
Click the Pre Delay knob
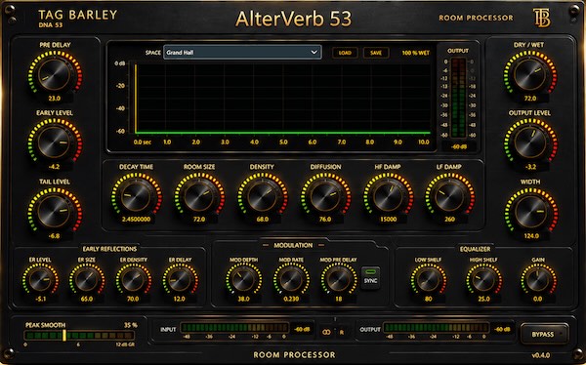[55, 75]
